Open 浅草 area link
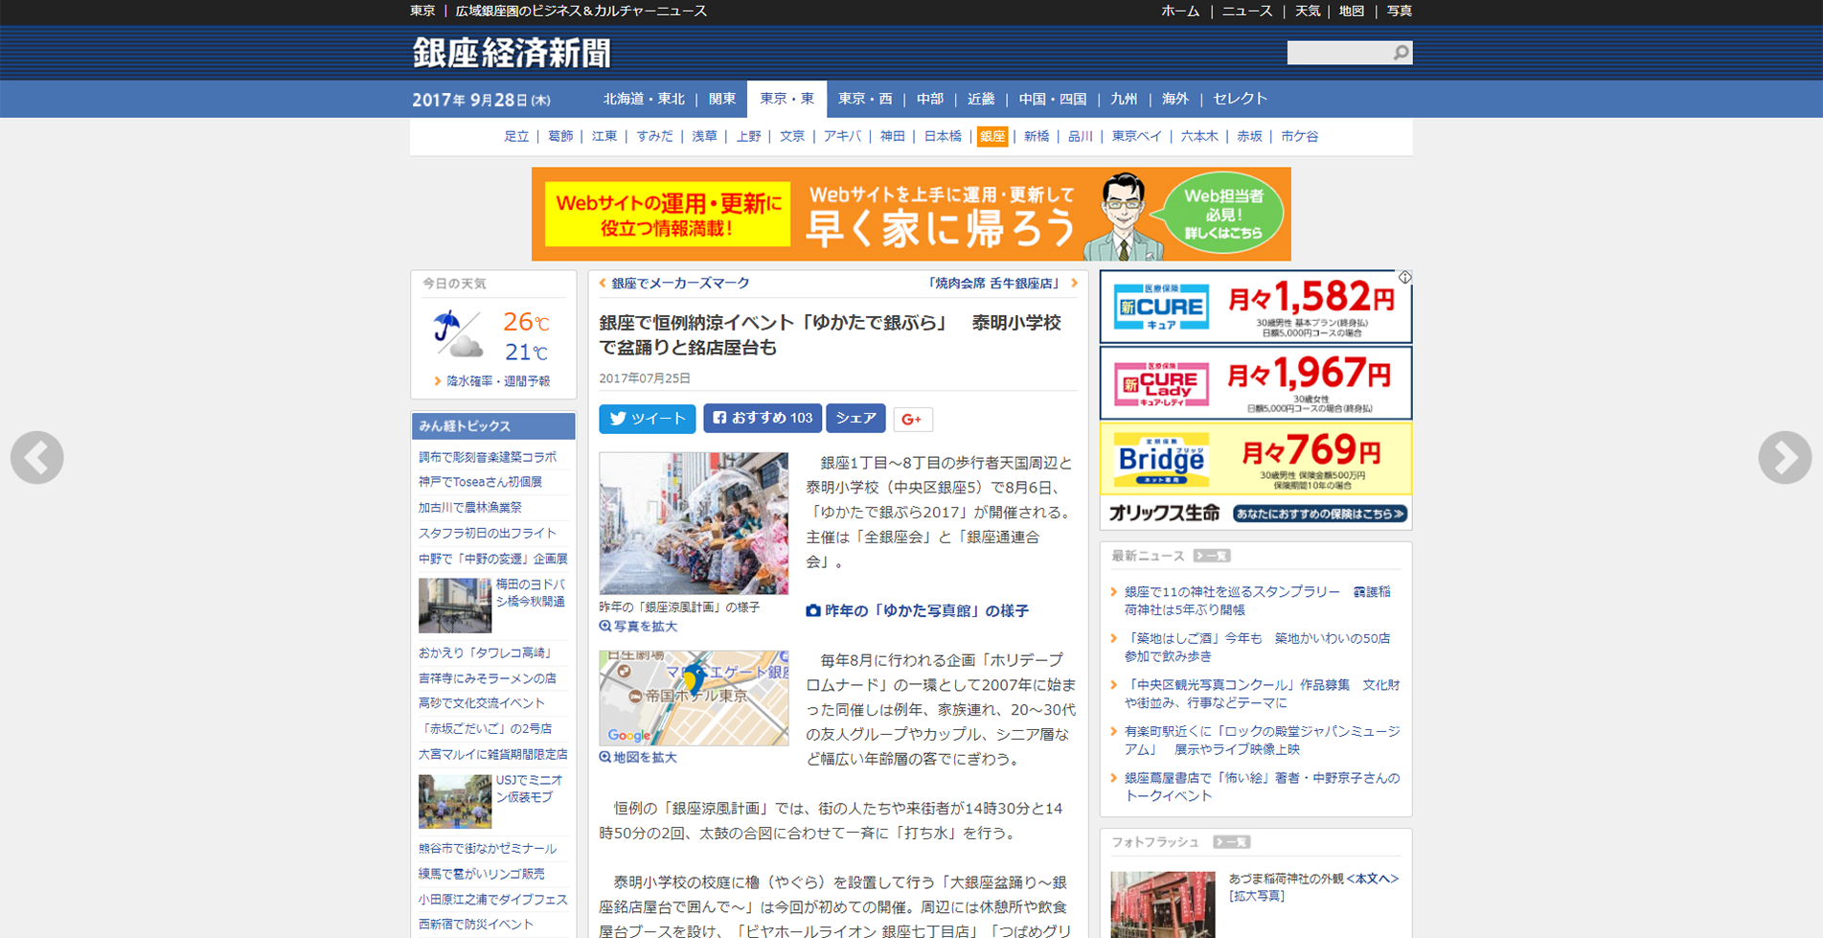Viewport: 1823px width, 938px height. coord(704,136)
